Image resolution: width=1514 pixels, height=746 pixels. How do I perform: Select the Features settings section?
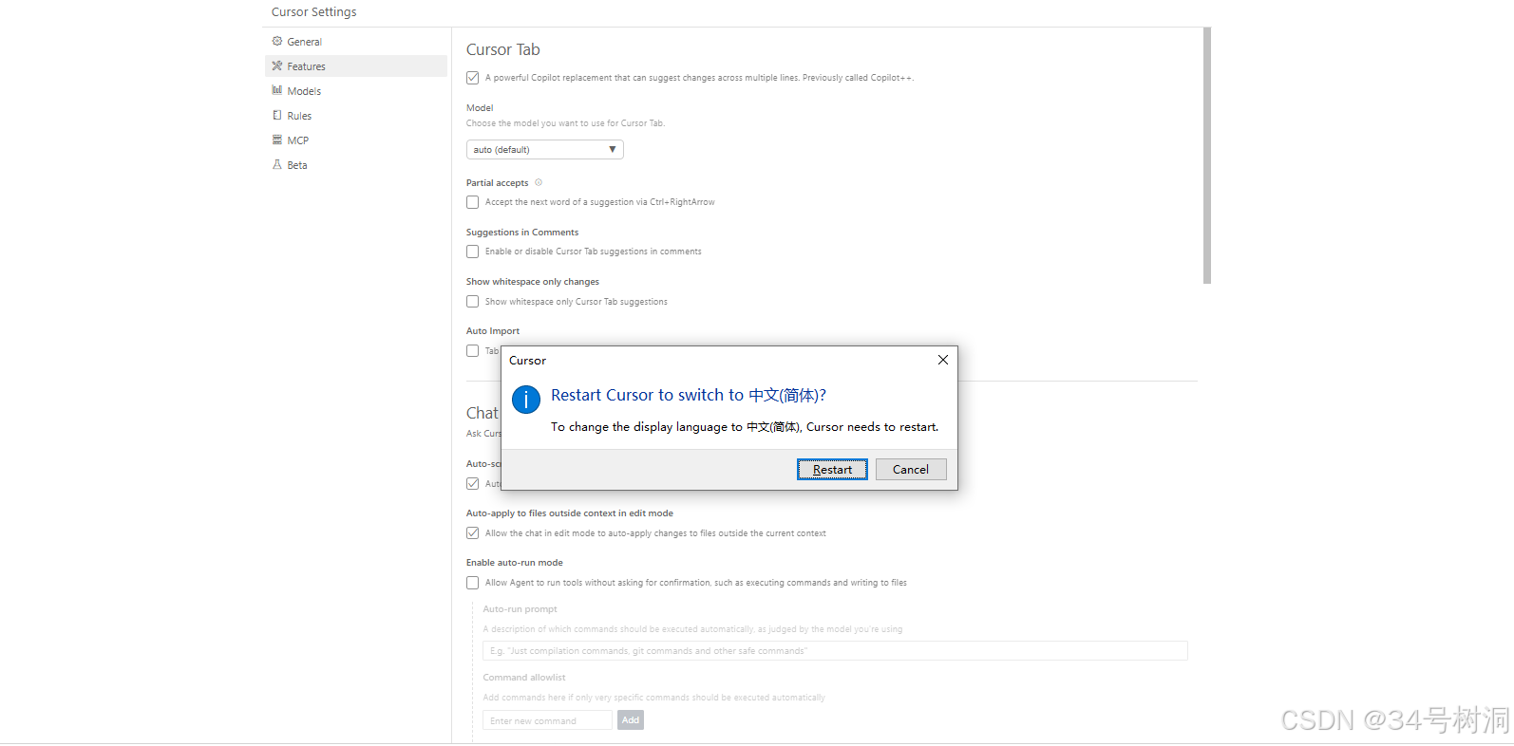pyautogui.click(x=356, y=66)
